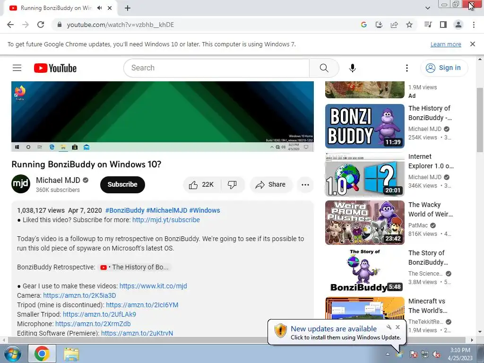Screen dimensions: 484x363
Task: Open Internet Explorer 1.0 video thumbnail
Action: (365, 174)
